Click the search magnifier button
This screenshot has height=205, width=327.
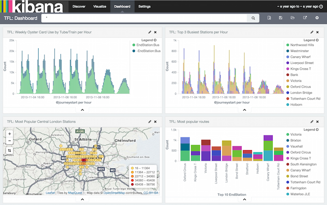[x=253, y=18]
